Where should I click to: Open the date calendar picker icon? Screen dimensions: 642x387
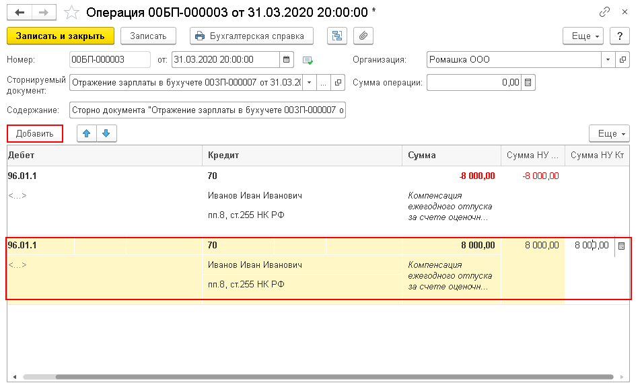point(286,60)
